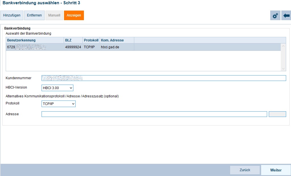Click the Hinzufügen button
291x176 pixels.
(12, 15)
